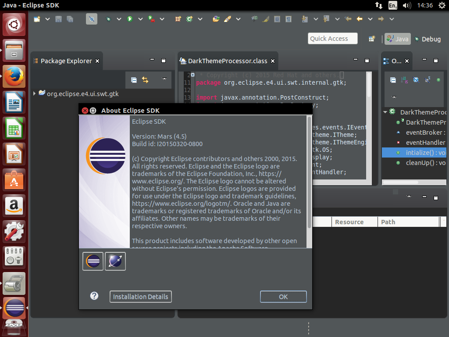This screenshot has height=337, width=449.
Task: Click the Next Annotation icon
Action: tap(305, 19)
